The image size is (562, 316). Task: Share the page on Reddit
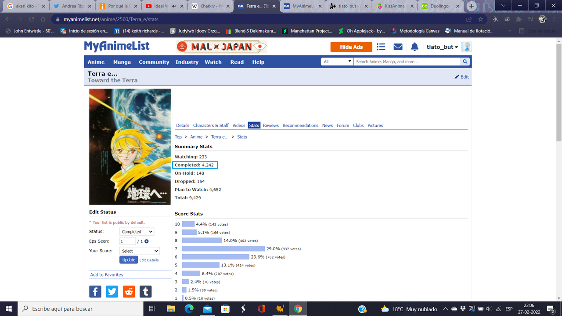pos(129,291)
